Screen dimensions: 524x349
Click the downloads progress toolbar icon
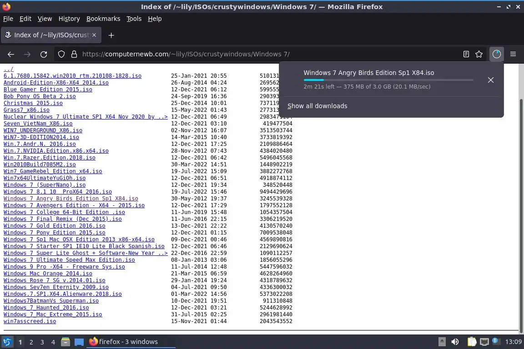pos(497,54)
